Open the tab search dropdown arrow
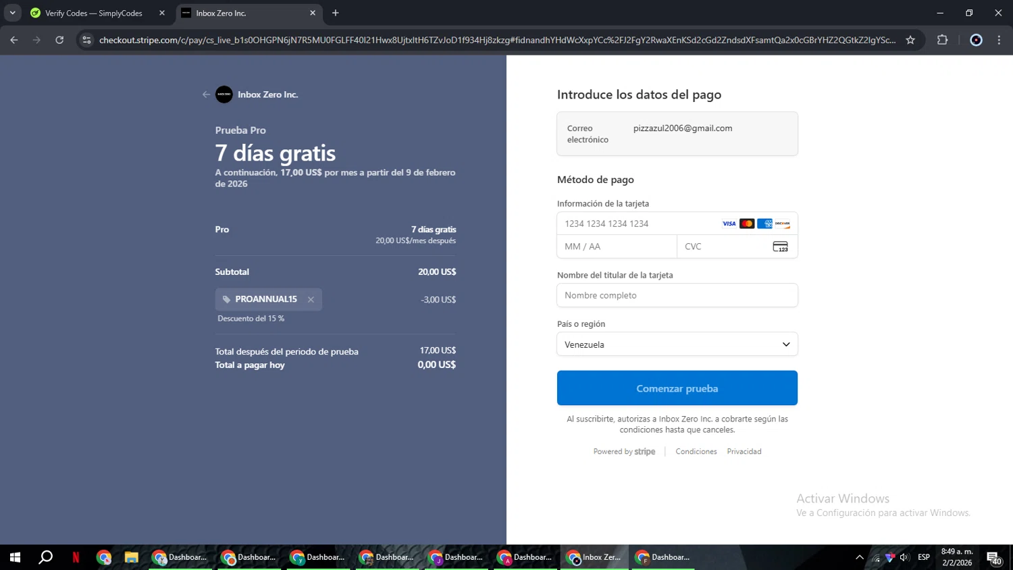 pyautogui.click(x=12, y=13)
